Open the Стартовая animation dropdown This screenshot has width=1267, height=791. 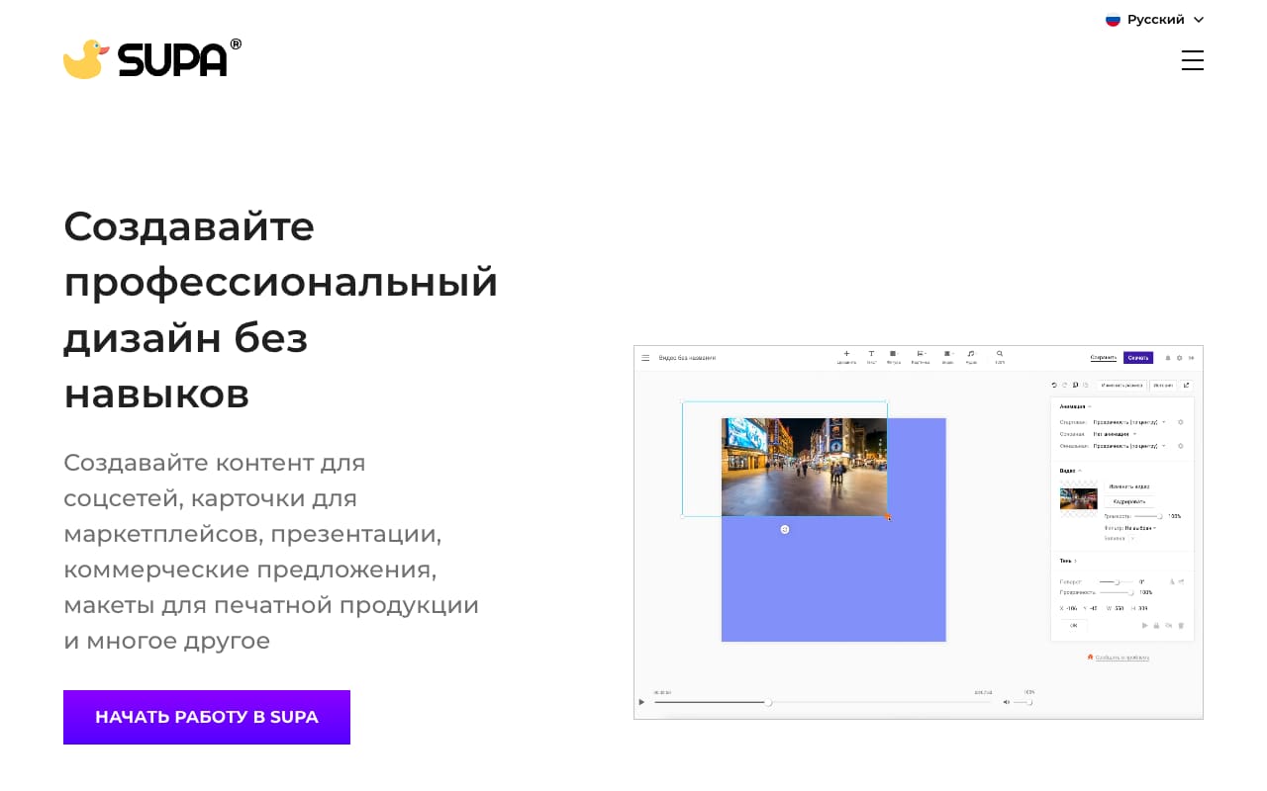click(x=1129, y=422)
